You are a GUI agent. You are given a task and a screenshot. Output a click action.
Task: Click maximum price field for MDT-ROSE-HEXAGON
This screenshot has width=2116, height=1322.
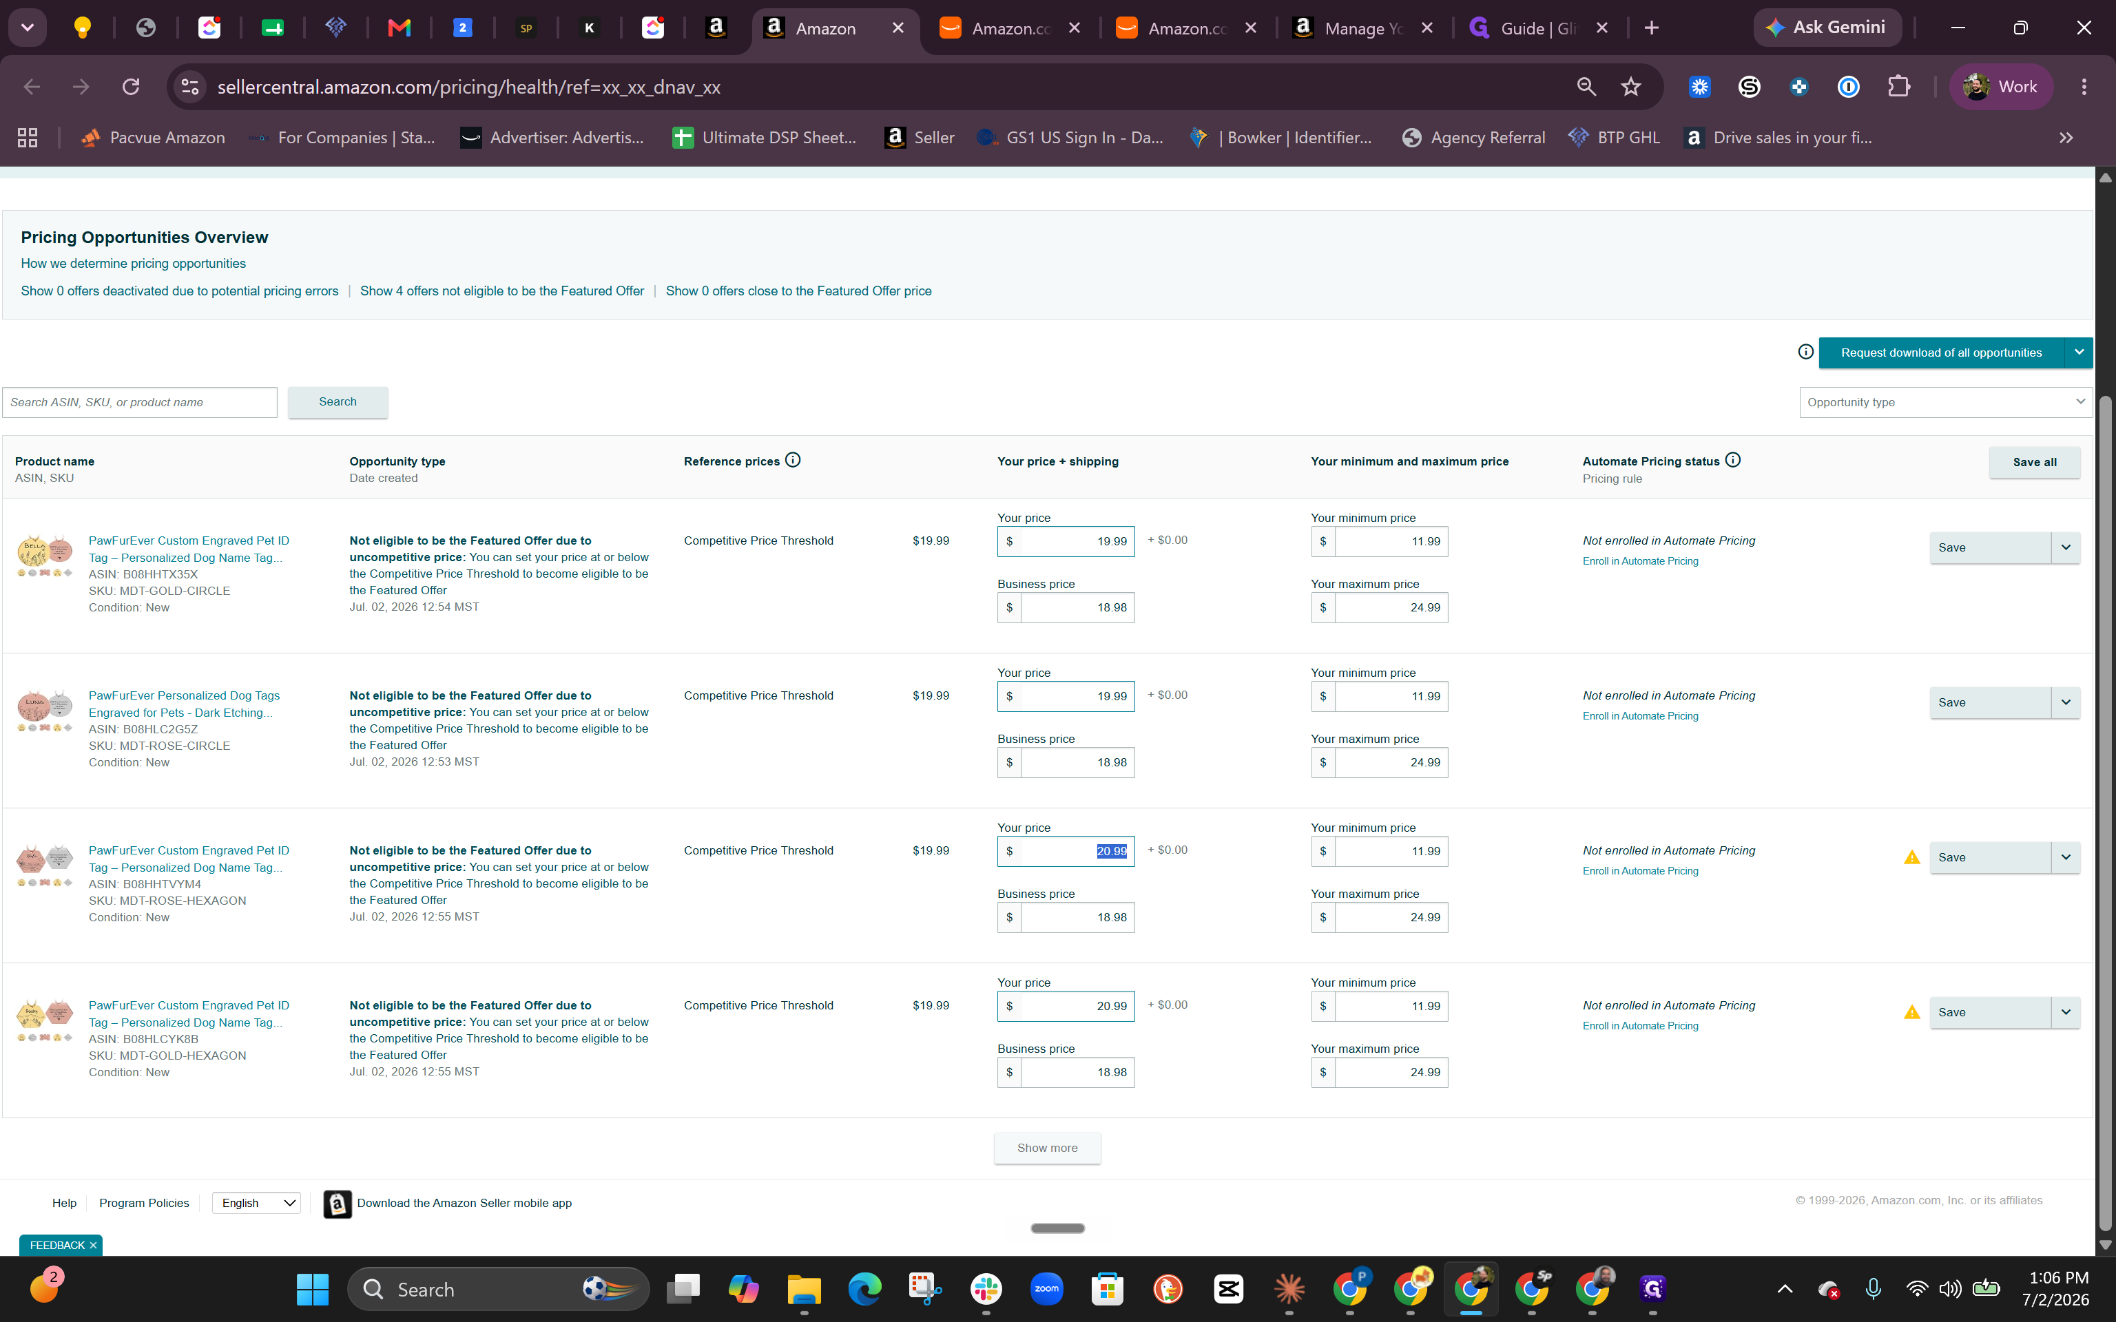1379,917
